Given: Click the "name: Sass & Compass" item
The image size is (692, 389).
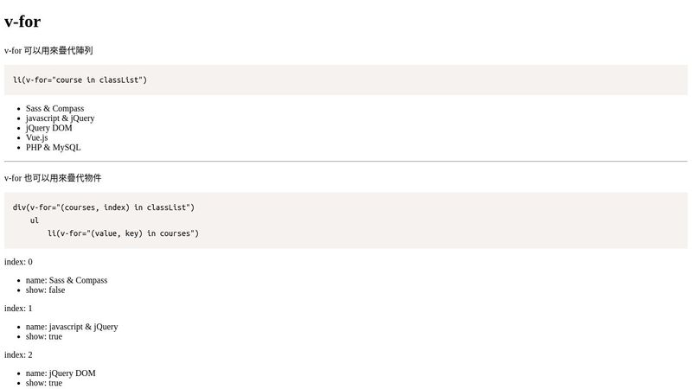Looking at the screenshot, I should [x=67, y=280].
